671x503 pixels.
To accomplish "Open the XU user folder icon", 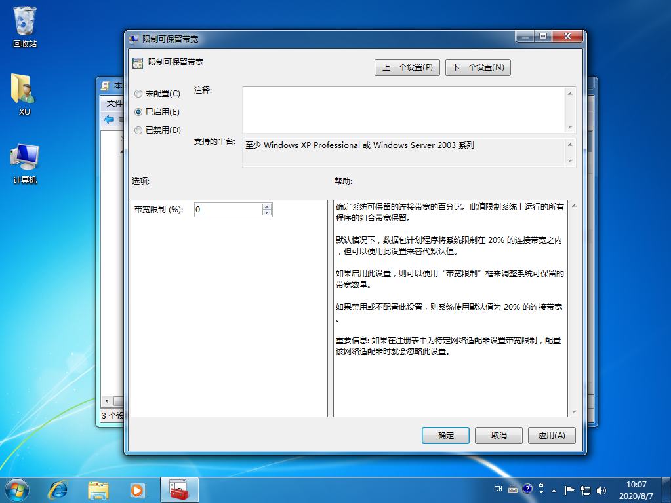I will tap(24, 90).
